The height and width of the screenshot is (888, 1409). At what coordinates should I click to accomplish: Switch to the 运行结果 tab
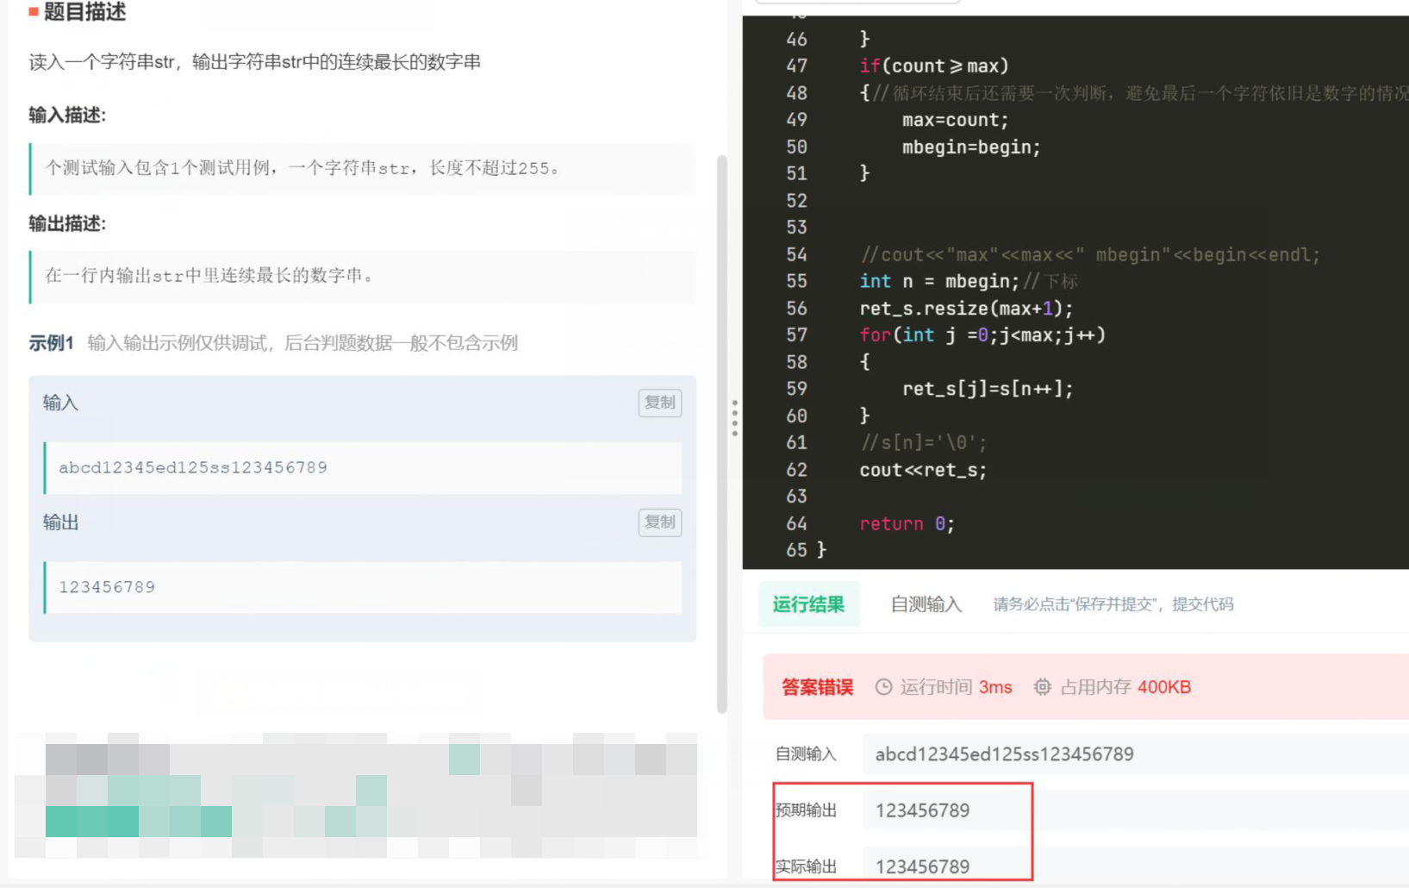(x=808, y=604)
